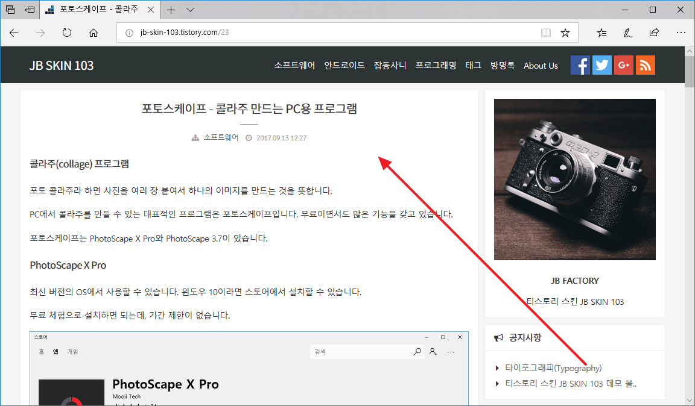This screenshot has width=695, height=406.
Task: Click 앱 tab in Store screenshot
Action: click(56, 352)
